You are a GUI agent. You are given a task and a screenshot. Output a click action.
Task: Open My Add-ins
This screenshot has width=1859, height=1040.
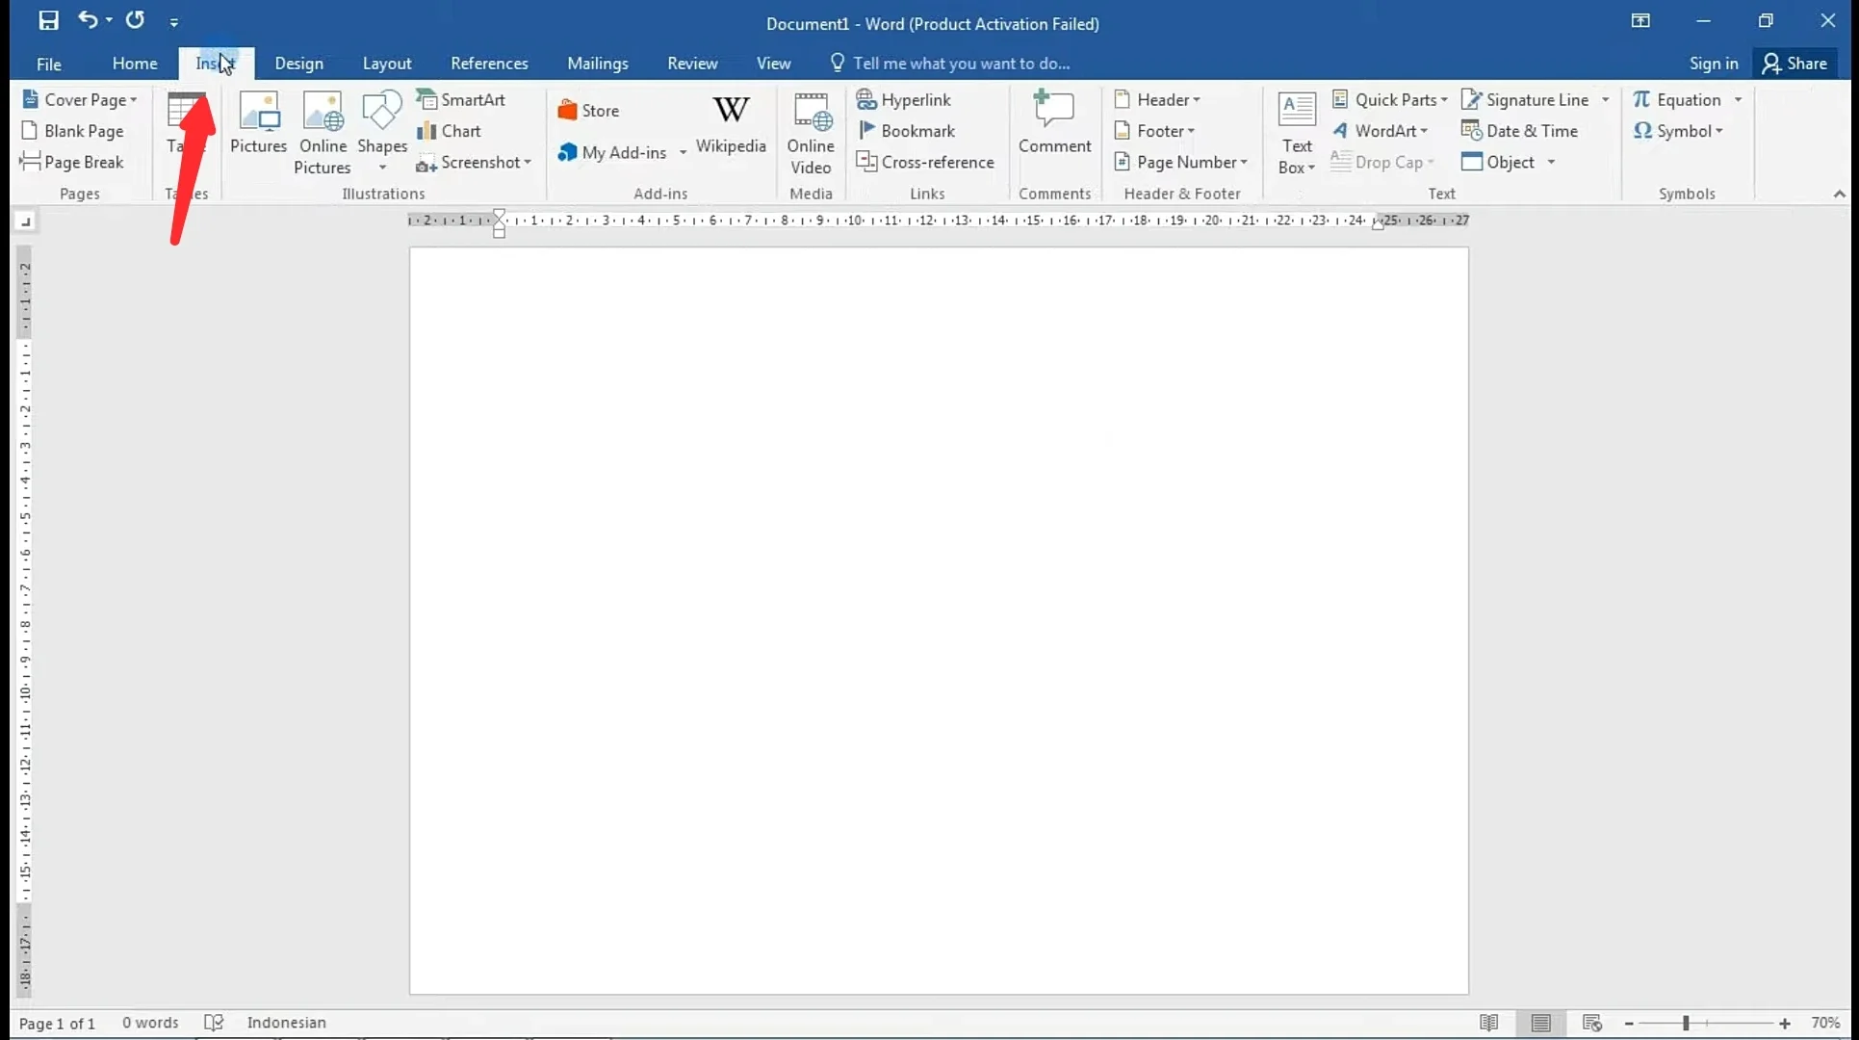(x=612, y=152)
